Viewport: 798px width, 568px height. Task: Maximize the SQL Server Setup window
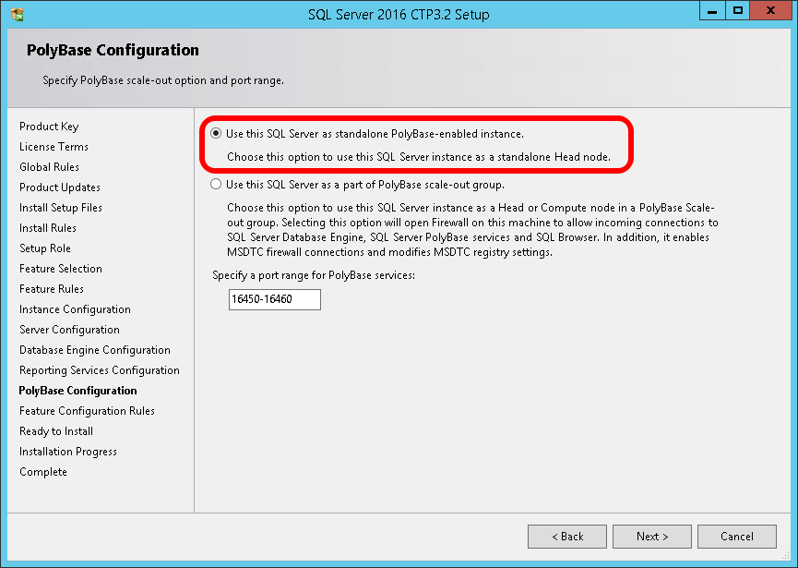(737, 11)
